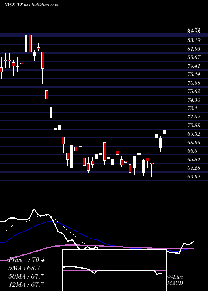208x291 pixels.
Task: Click the 81.93 price axis label
Action: tap(194, 49)
